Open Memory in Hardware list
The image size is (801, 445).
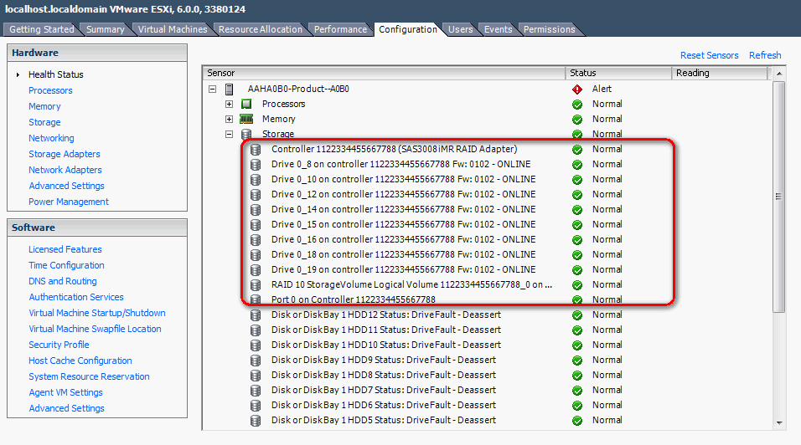click(44, 106)
